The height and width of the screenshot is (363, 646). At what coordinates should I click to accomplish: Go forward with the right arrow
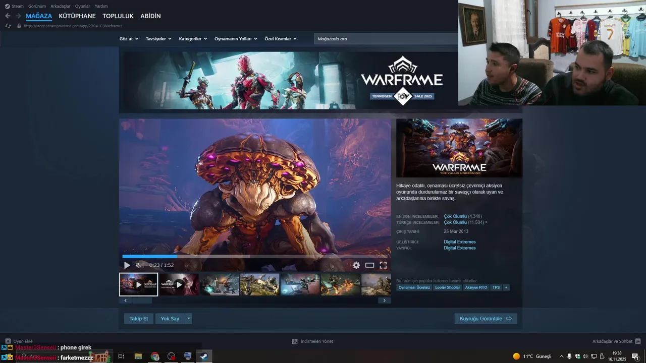(18, 16)
